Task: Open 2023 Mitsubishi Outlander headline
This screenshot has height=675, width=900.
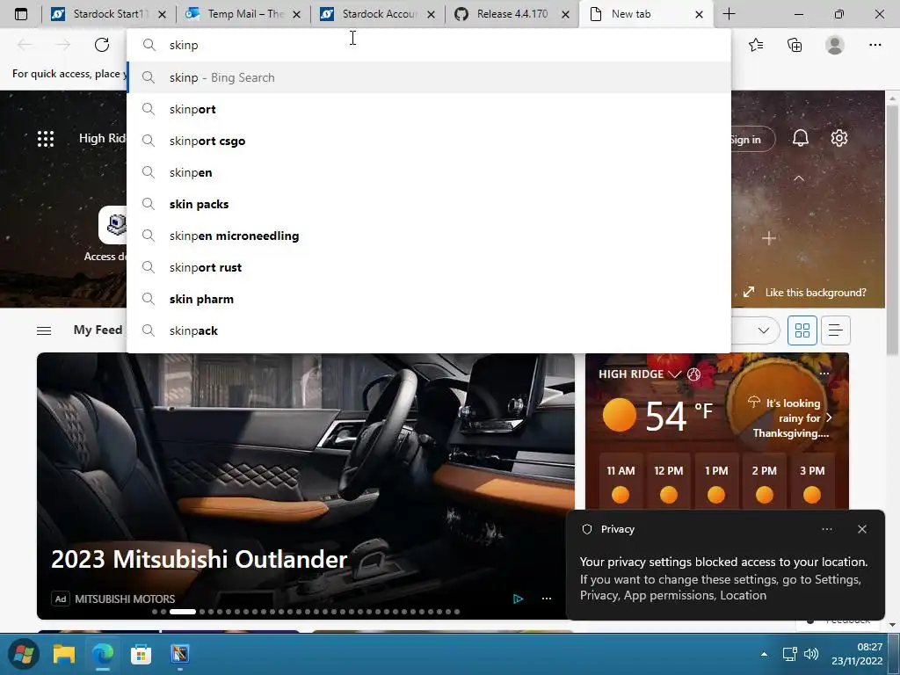Action: pos(200,559)
